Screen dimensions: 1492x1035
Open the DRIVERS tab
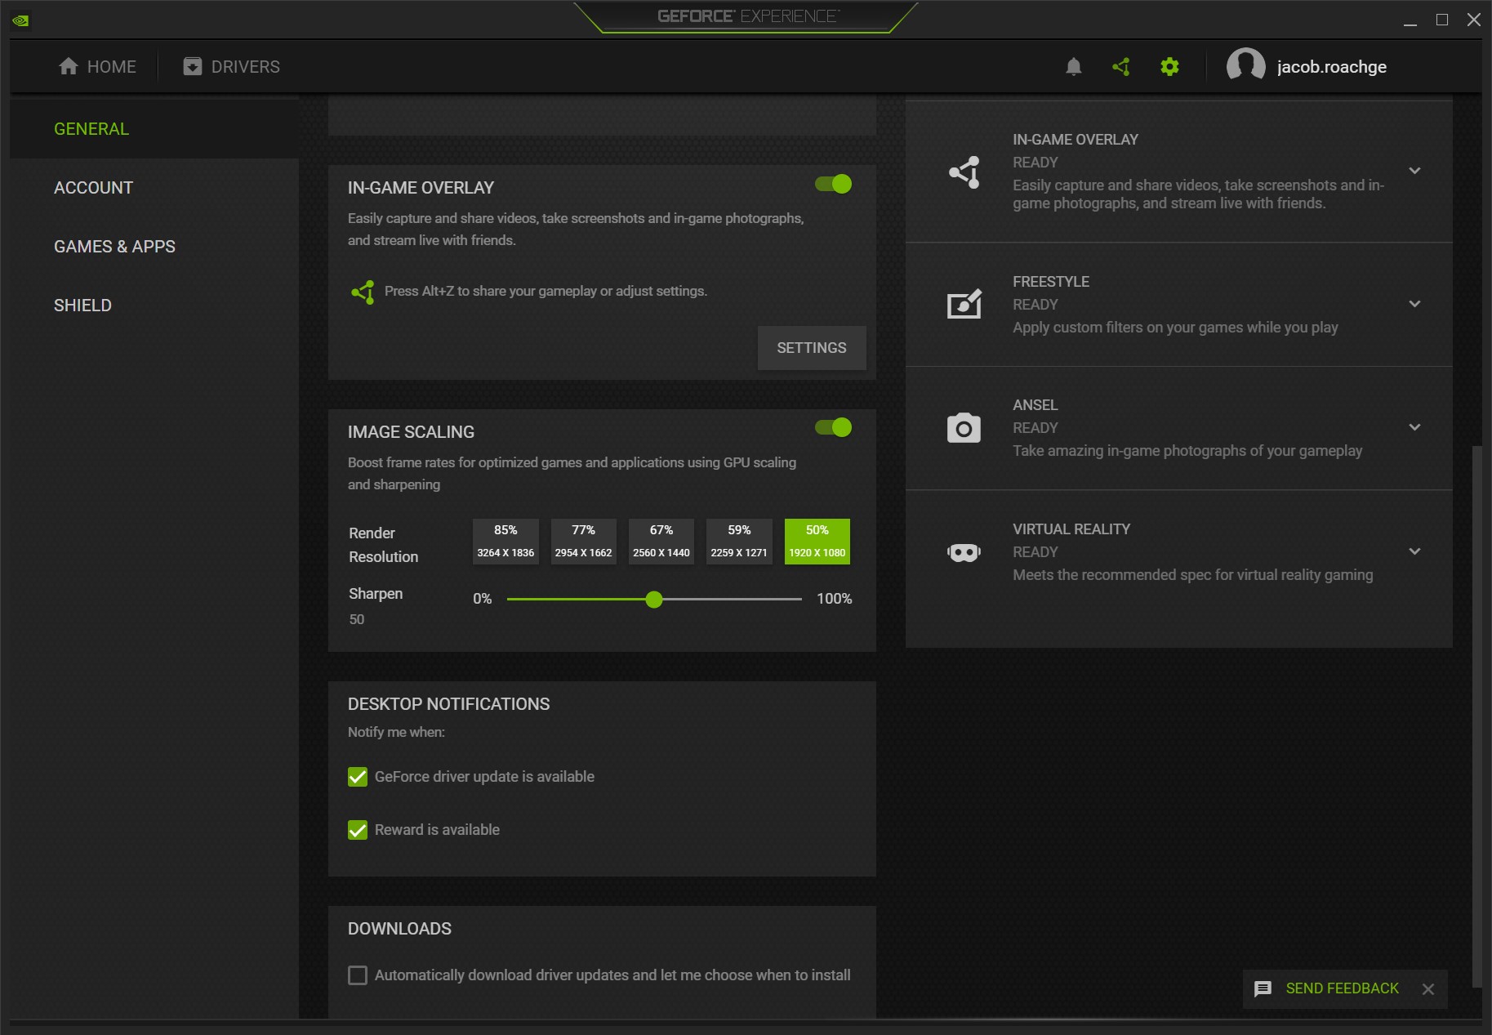232,67
